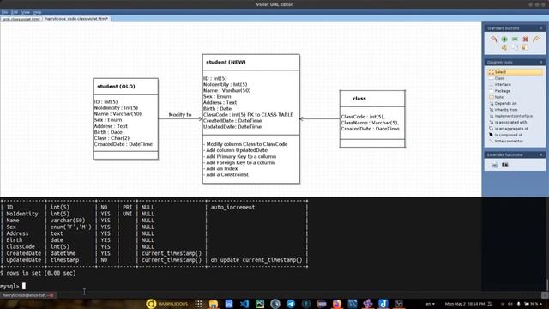Open Telegram from the taskbar
549x309 pixels.
pyautogui.click(x=291, y=304)
